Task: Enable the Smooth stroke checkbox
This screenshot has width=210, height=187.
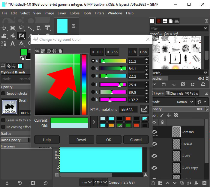Action: (3, 93)
